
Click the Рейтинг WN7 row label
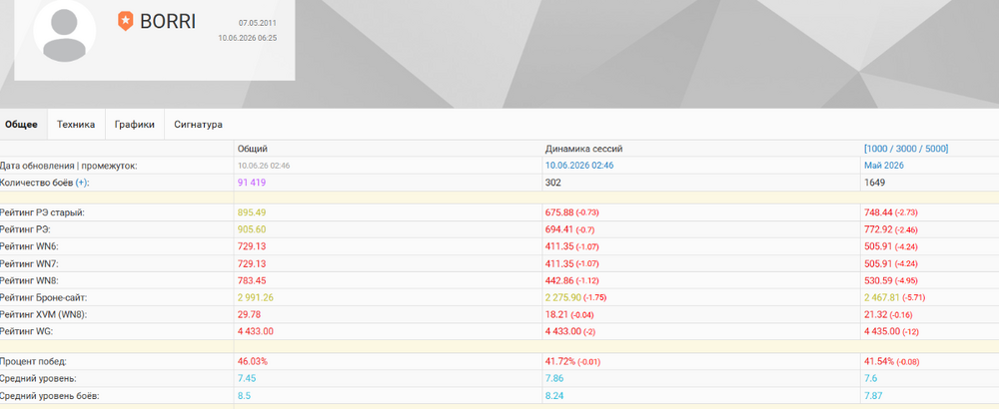click(x=29, y=263)
